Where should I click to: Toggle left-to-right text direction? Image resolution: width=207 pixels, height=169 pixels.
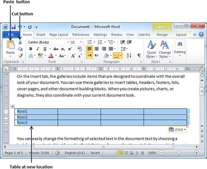point(89,56)
